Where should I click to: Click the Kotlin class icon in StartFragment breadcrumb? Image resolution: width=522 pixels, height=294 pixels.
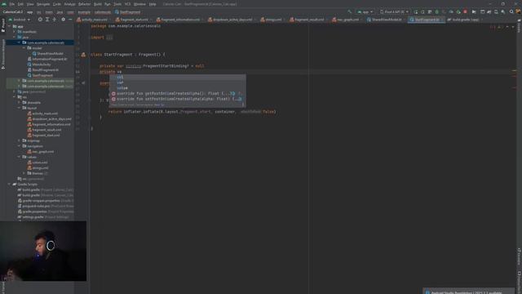coord(117,12)
